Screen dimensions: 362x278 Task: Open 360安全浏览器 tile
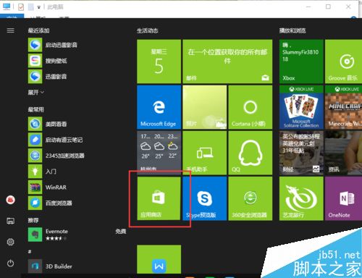point(251,198)
